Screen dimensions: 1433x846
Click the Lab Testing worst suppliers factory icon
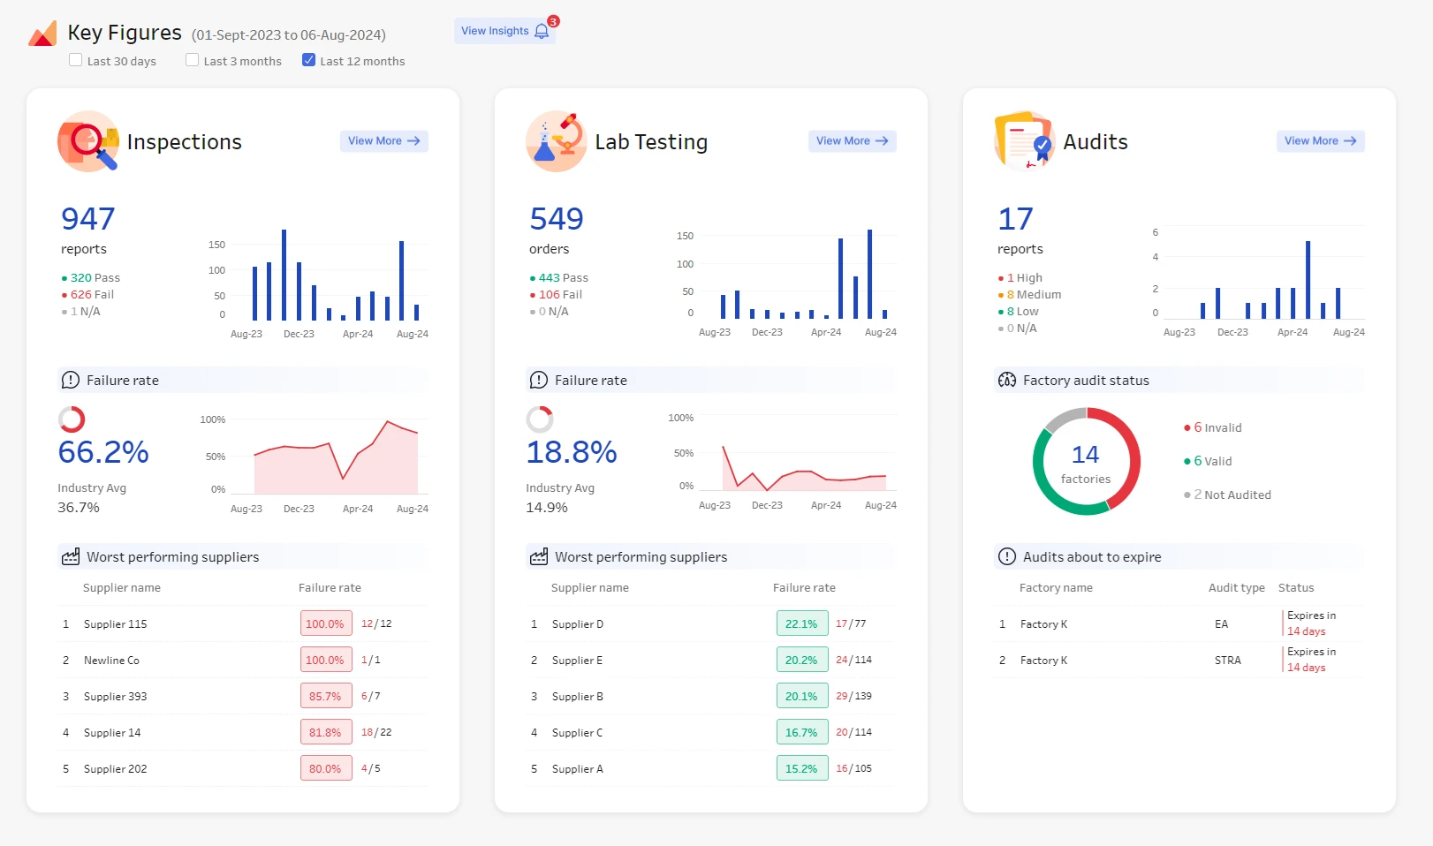[539, 557]
